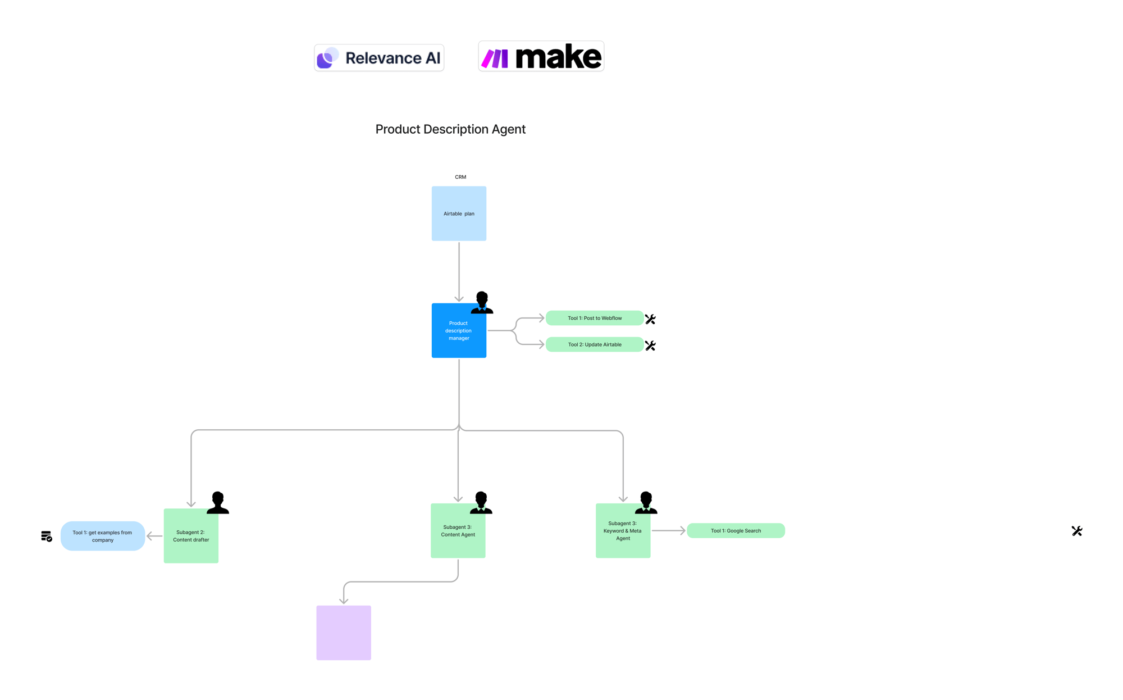Screen dimensions: 1123x700
Task: Click the Relevance AI logo
Action: tap(379, 57)
